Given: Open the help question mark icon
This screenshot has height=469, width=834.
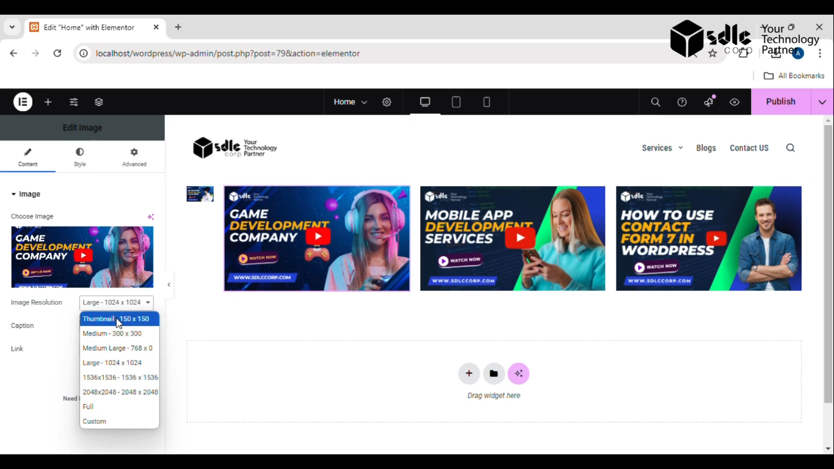Looking at the screenshot, I should tap(682, 102).
